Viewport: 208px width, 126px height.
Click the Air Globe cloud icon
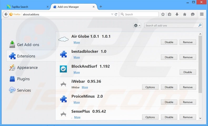point(63,39)
